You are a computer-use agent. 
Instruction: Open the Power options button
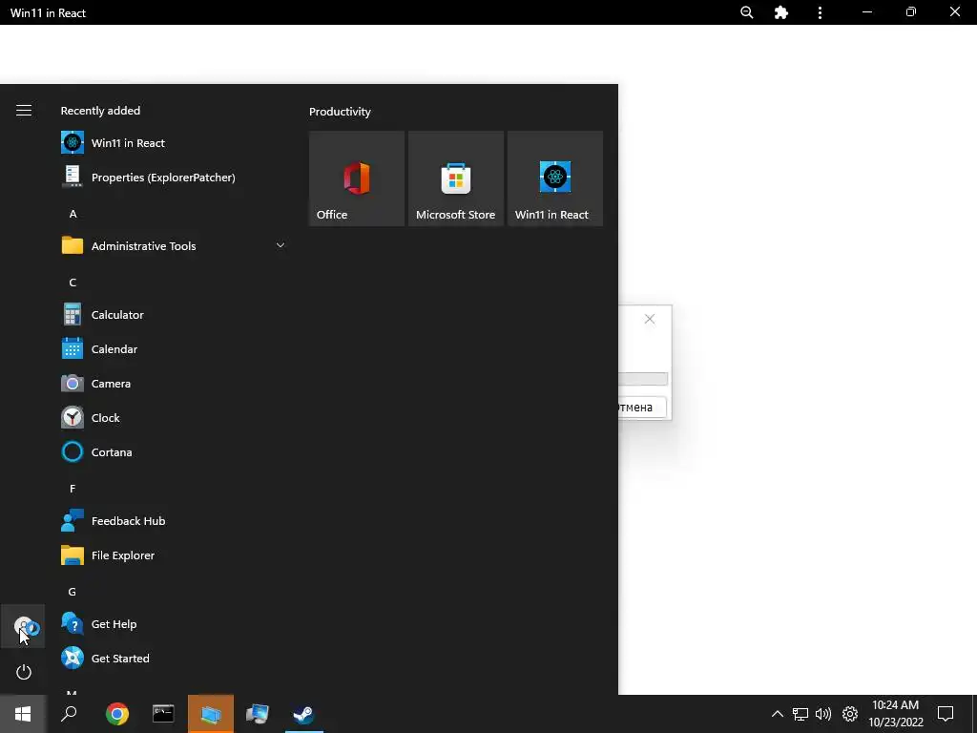coord(23,672)
